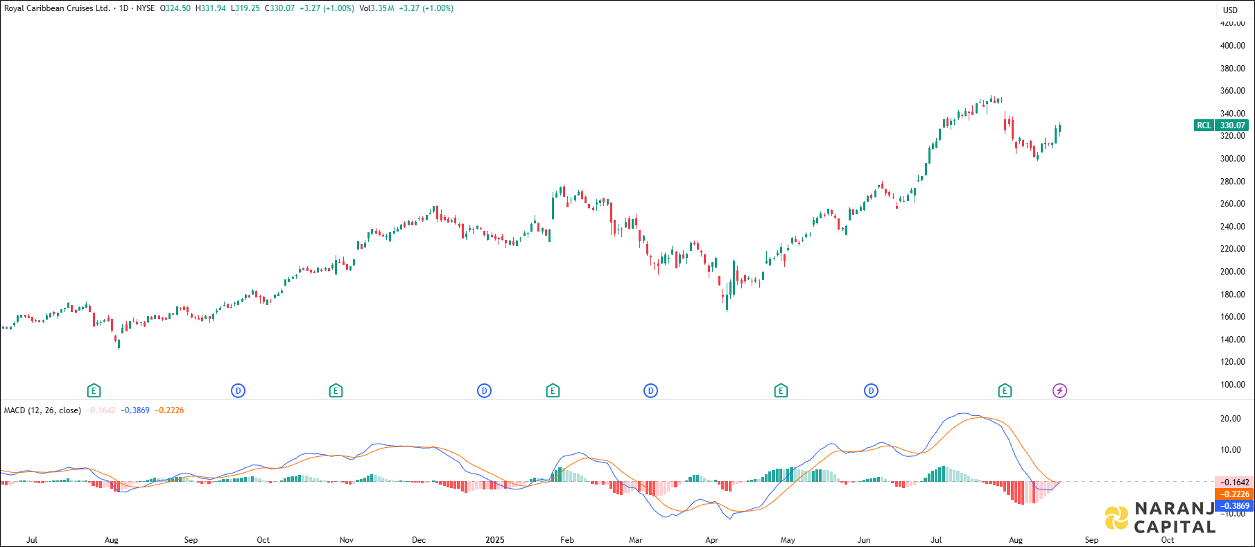Click the May label on time axis
1255x547 pixels.
788,540
